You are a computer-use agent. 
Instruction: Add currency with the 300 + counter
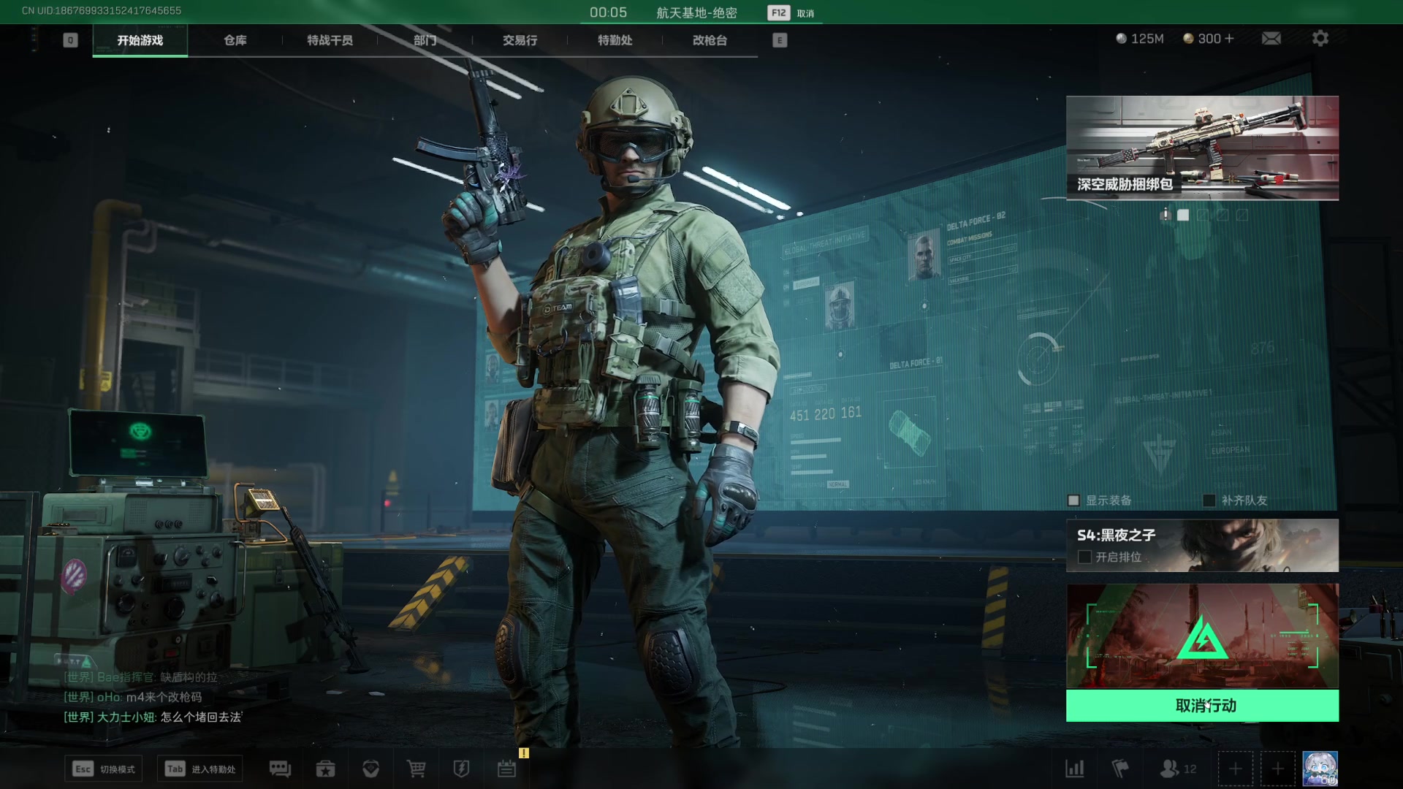tap(1209, 38)
